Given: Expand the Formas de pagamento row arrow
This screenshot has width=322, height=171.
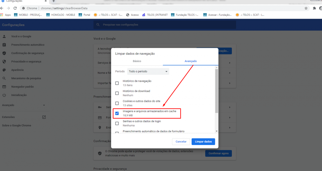Looking at the screenshot, I should [x=230, y=117].
